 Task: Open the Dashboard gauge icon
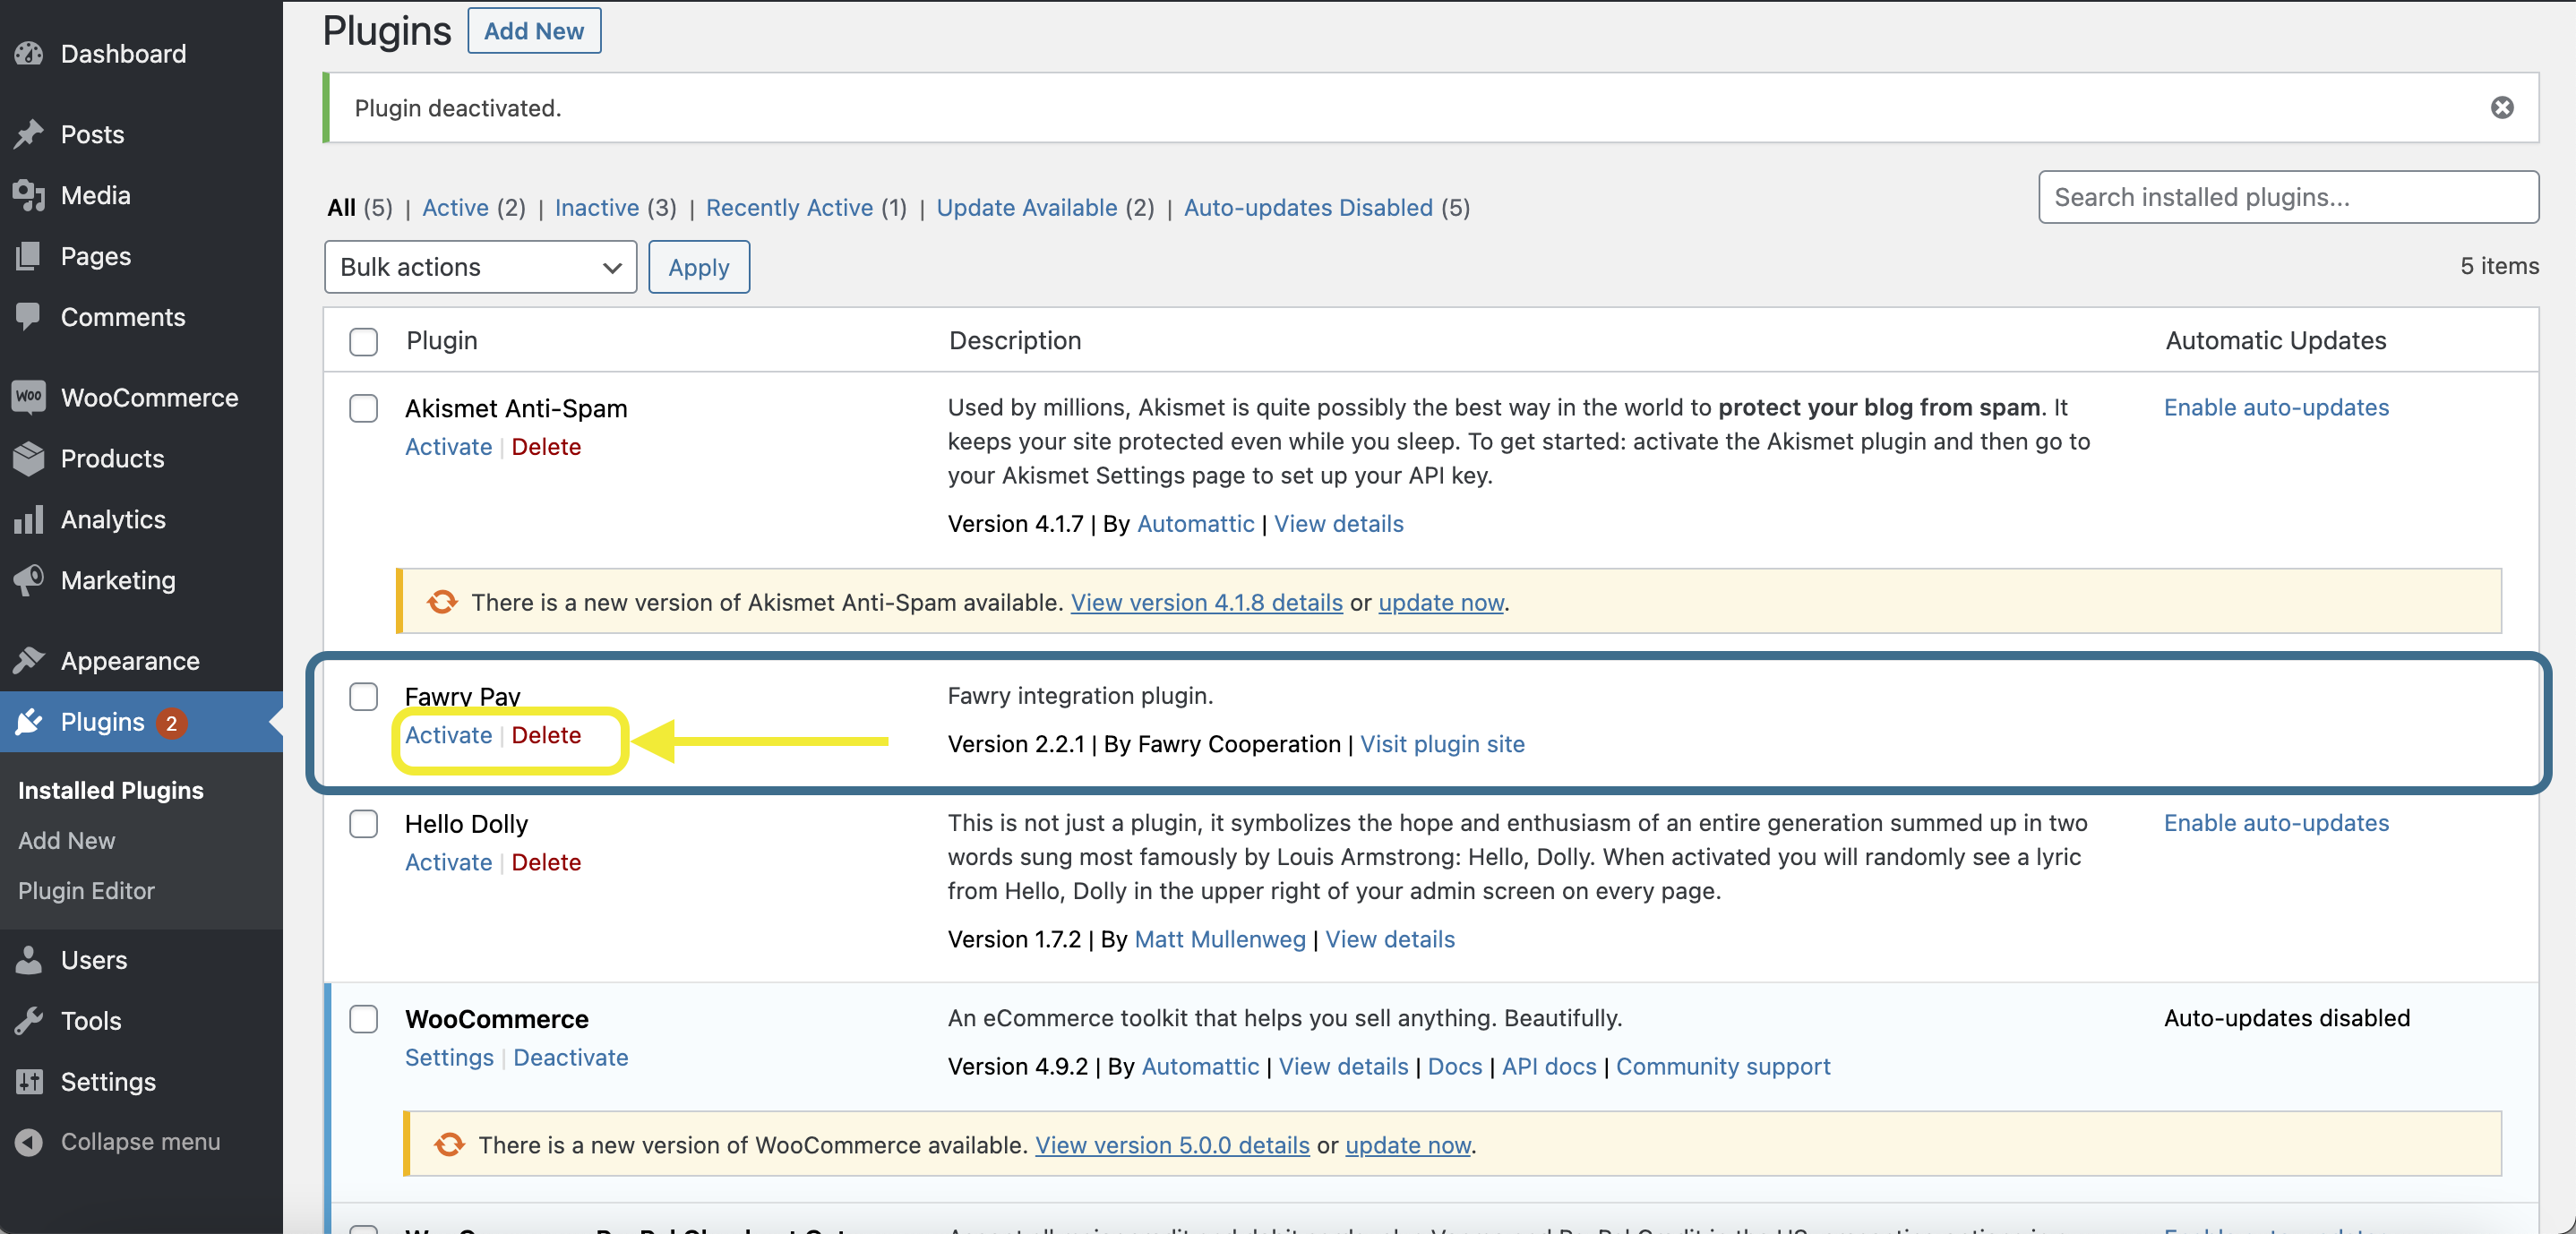29,53
